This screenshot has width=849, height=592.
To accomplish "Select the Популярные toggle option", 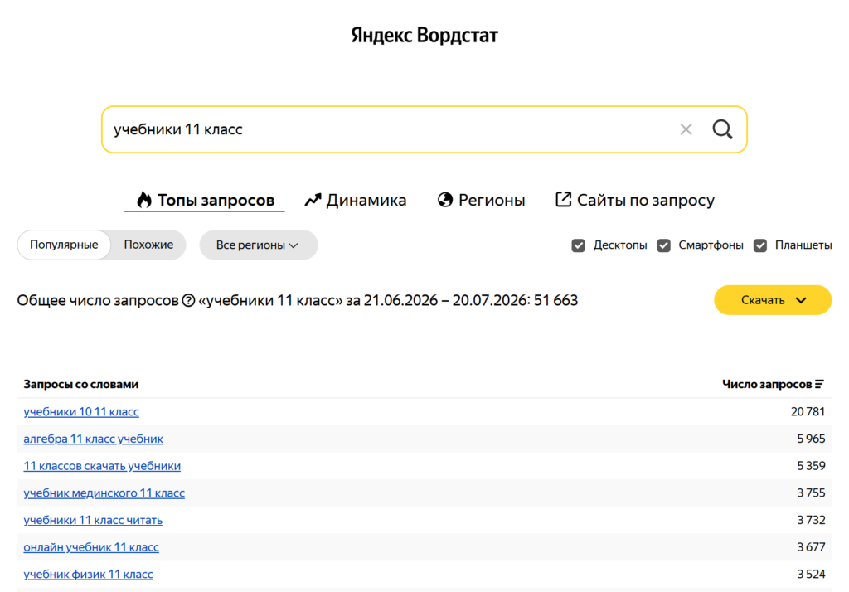I will 64,245.
